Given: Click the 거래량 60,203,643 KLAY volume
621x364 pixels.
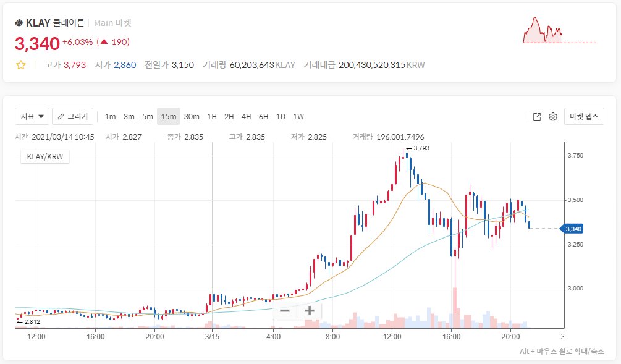Looking at the screenshot, I should click(249, 65).
